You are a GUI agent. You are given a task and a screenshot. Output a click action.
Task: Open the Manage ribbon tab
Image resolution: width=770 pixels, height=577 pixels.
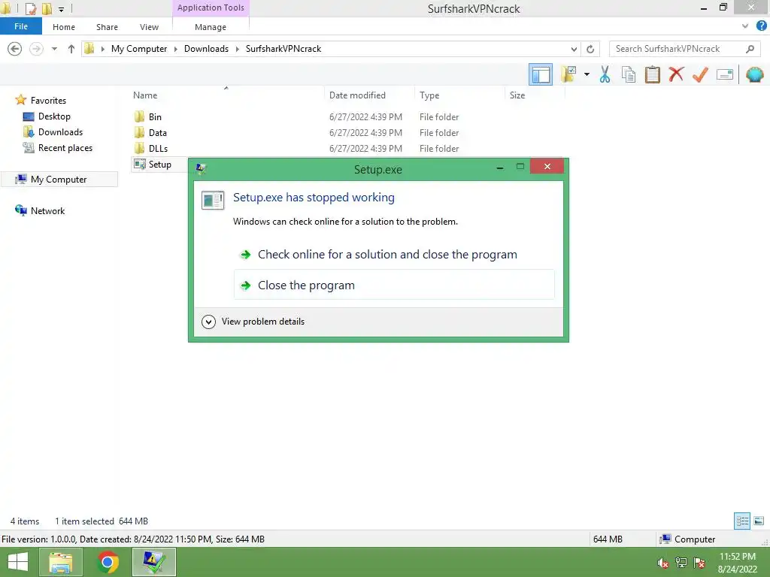(x=211, y=27)
